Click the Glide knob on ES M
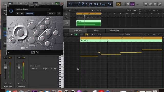This screenshot has height=92, width=164. (x=13, y=41)
